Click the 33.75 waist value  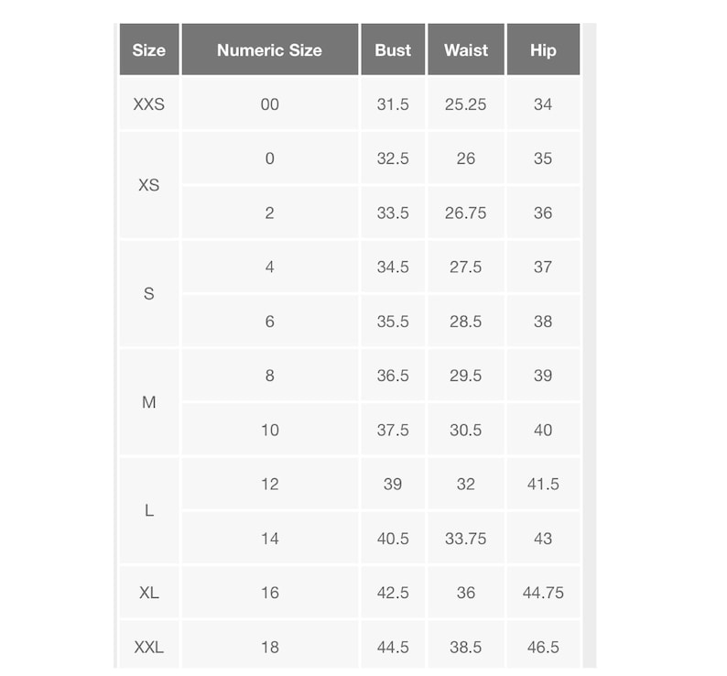point(465,539)
